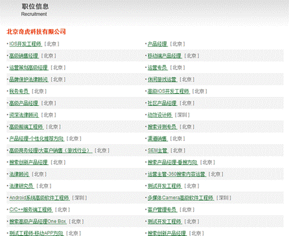Viewport: 289px width, 236px height.
Task: View the 社区产品经理 job posting
Action: (x=163, y=103)
